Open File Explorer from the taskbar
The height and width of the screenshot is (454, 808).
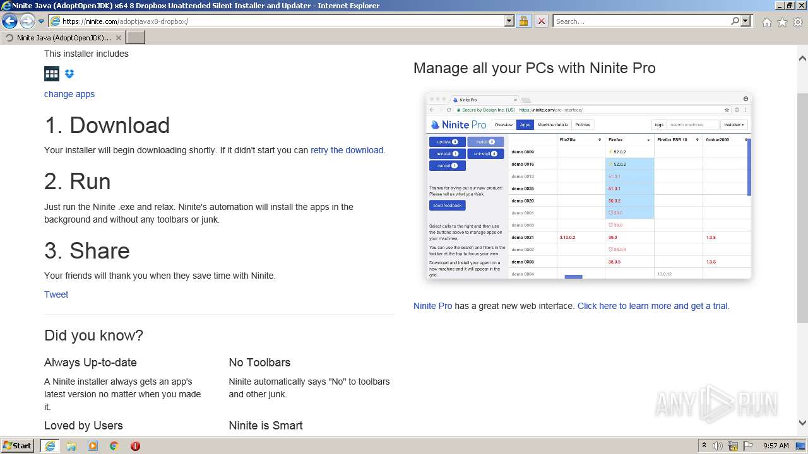point(71,446)
